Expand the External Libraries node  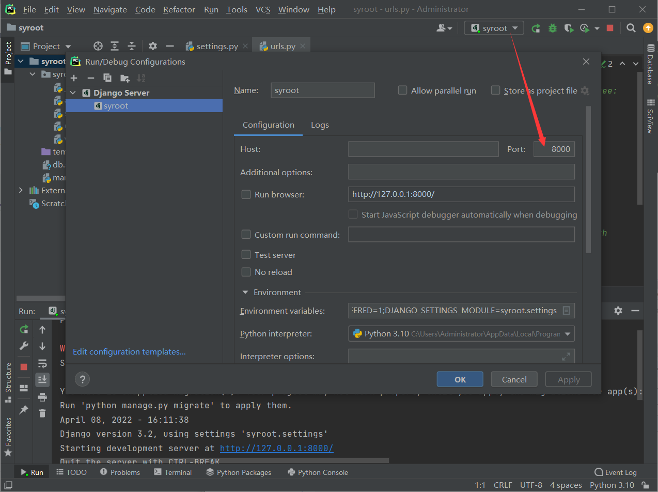point(21,190)
